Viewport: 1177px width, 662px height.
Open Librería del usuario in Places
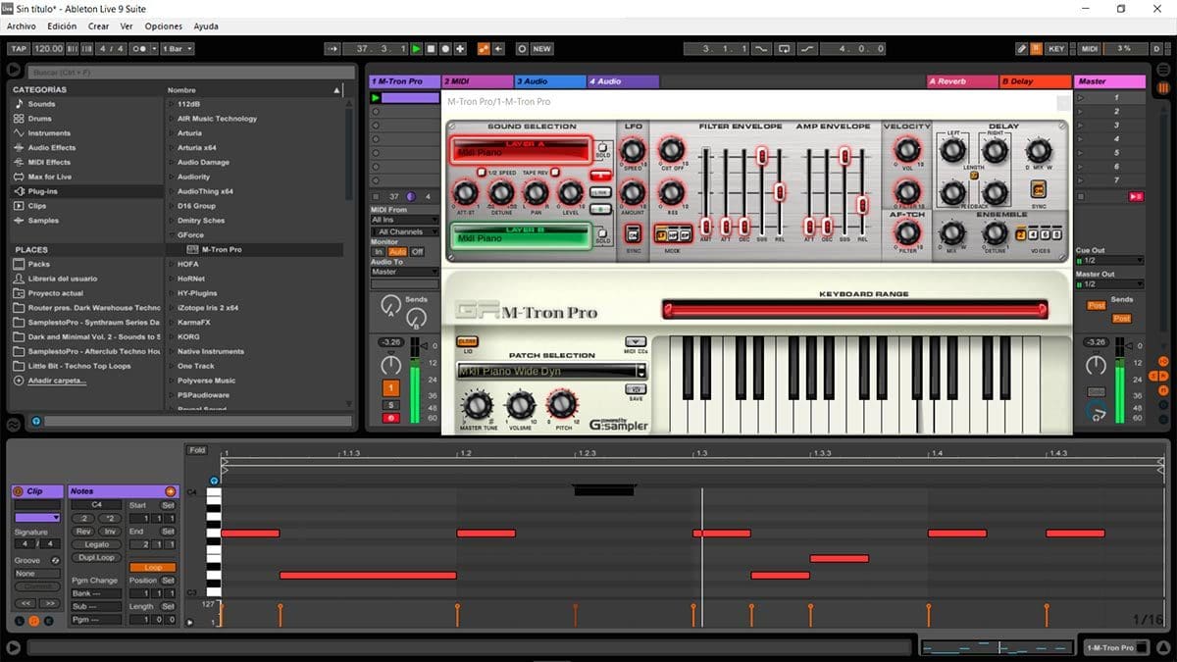(x=62, y=279)
